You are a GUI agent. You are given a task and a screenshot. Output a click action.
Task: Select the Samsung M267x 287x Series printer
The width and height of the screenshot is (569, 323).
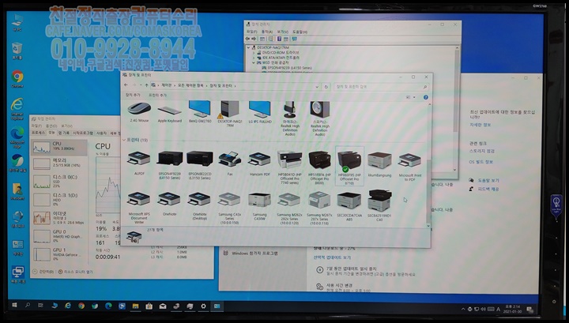click(319, 208)
